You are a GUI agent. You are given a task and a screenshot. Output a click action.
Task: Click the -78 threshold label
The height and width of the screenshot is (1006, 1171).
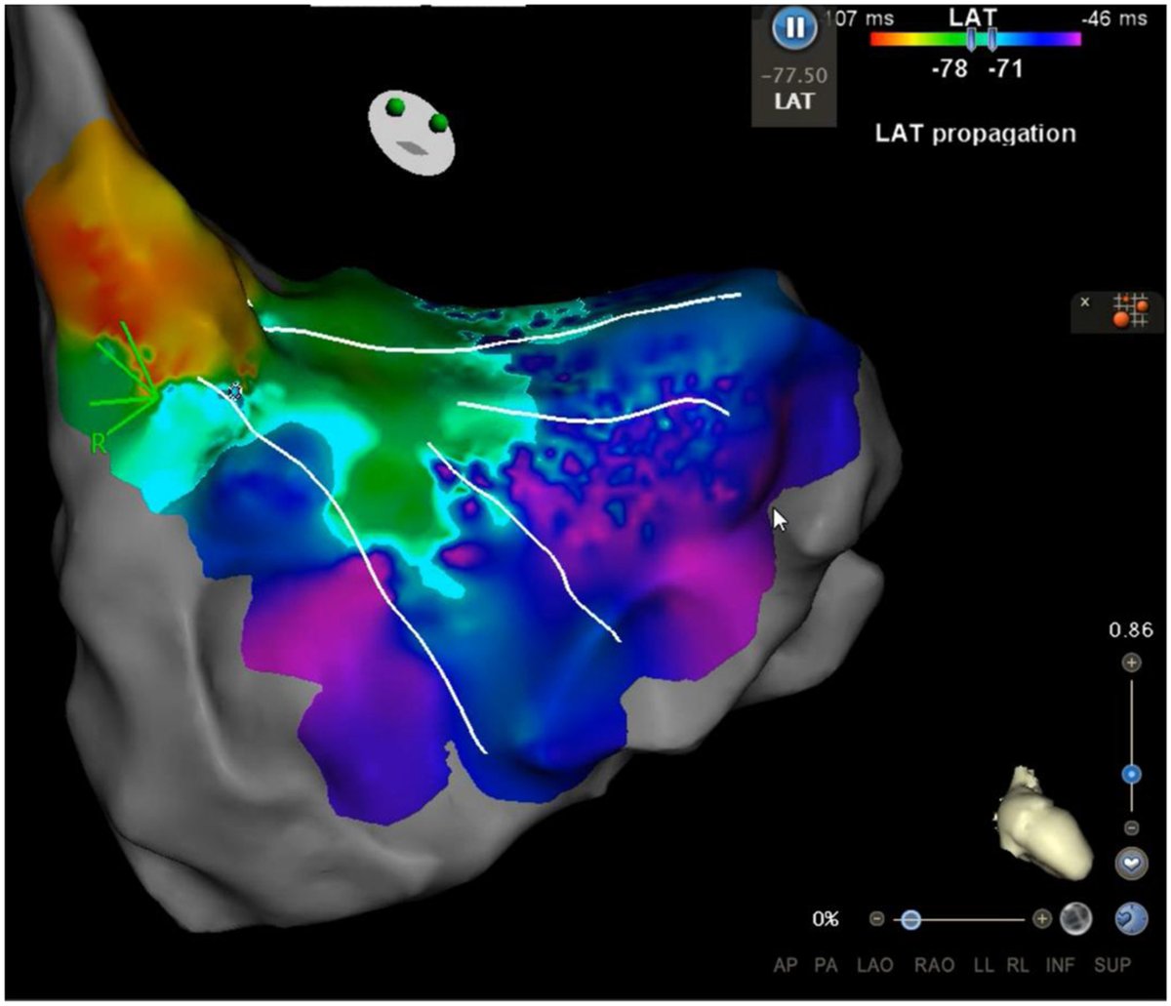pos(949,69)
